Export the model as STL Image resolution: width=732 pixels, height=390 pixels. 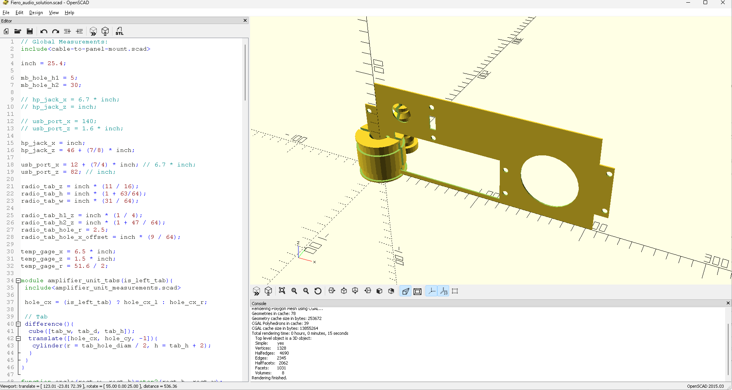(x=119, y=31)
